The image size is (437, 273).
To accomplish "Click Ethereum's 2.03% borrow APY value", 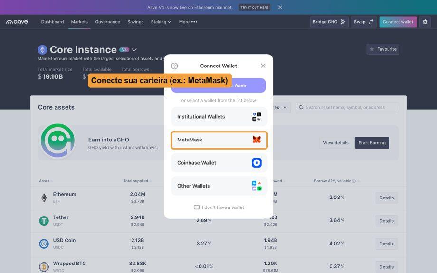I will pyautogui.click(x=337, y=197).
